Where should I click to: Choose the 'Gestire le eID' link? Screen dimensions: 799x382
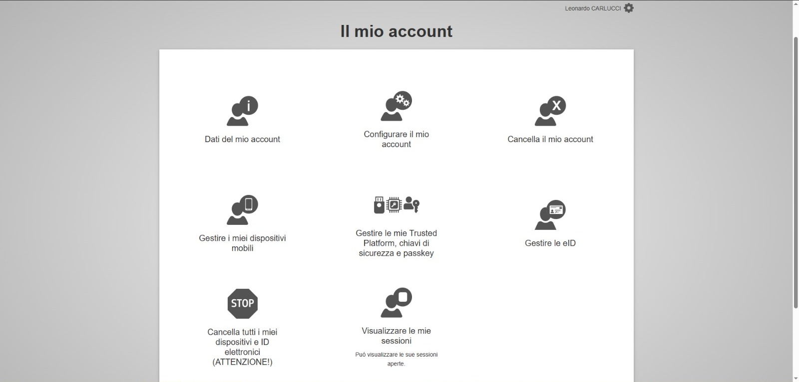[x=550, y=243]
